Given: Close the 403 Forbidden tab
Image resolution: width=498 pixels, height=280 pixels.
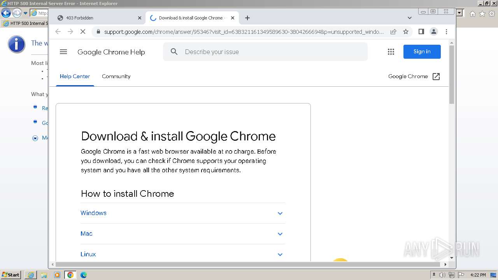Looking at the screenshot, I should [x=140, y=18].
